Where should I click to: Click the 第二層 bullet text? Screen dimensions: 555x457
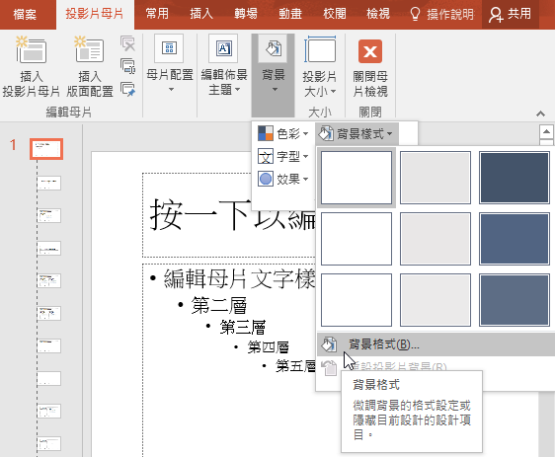point(219,305)
